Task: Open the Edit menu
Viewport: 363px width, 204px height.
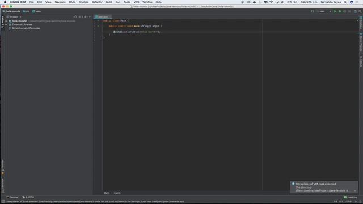Action: (x=40, y=2)
